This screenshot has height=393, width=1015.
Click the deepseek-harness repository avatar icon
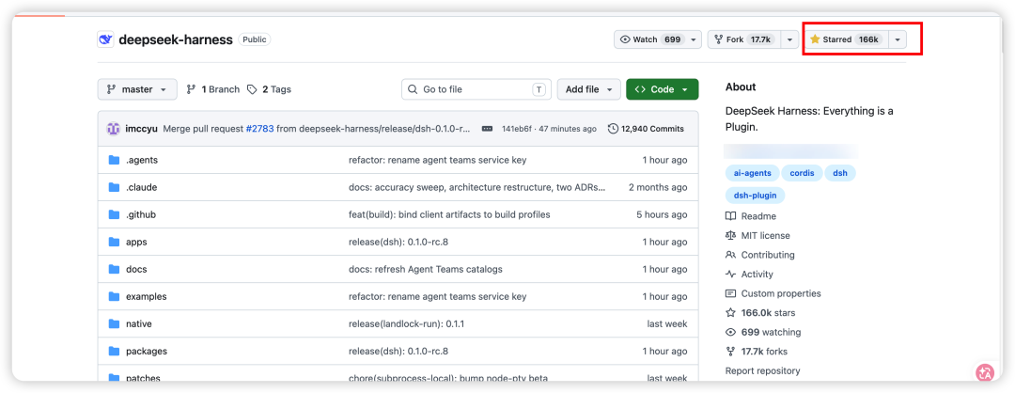pyautogui.click(x=105, y=39)
